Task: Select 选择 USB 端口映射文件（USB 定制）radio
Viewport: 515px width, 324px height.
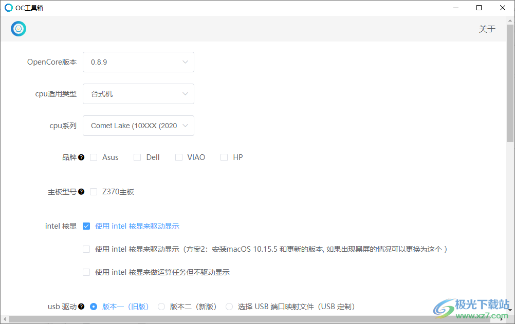Action: 229,307
